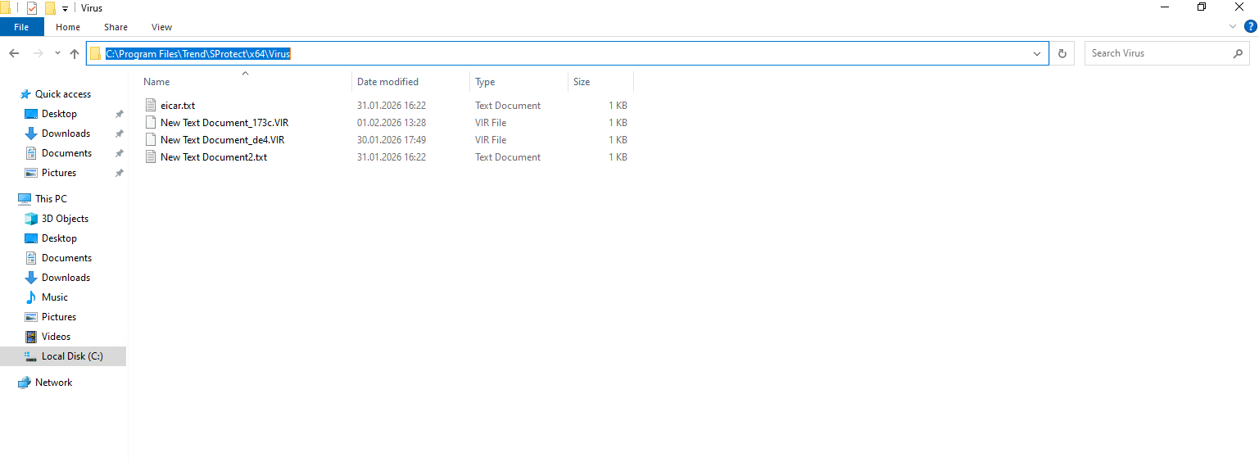This screenshot has width=1259, height=462.
Task: Click the Music note icon
Action: coord(31,297)
